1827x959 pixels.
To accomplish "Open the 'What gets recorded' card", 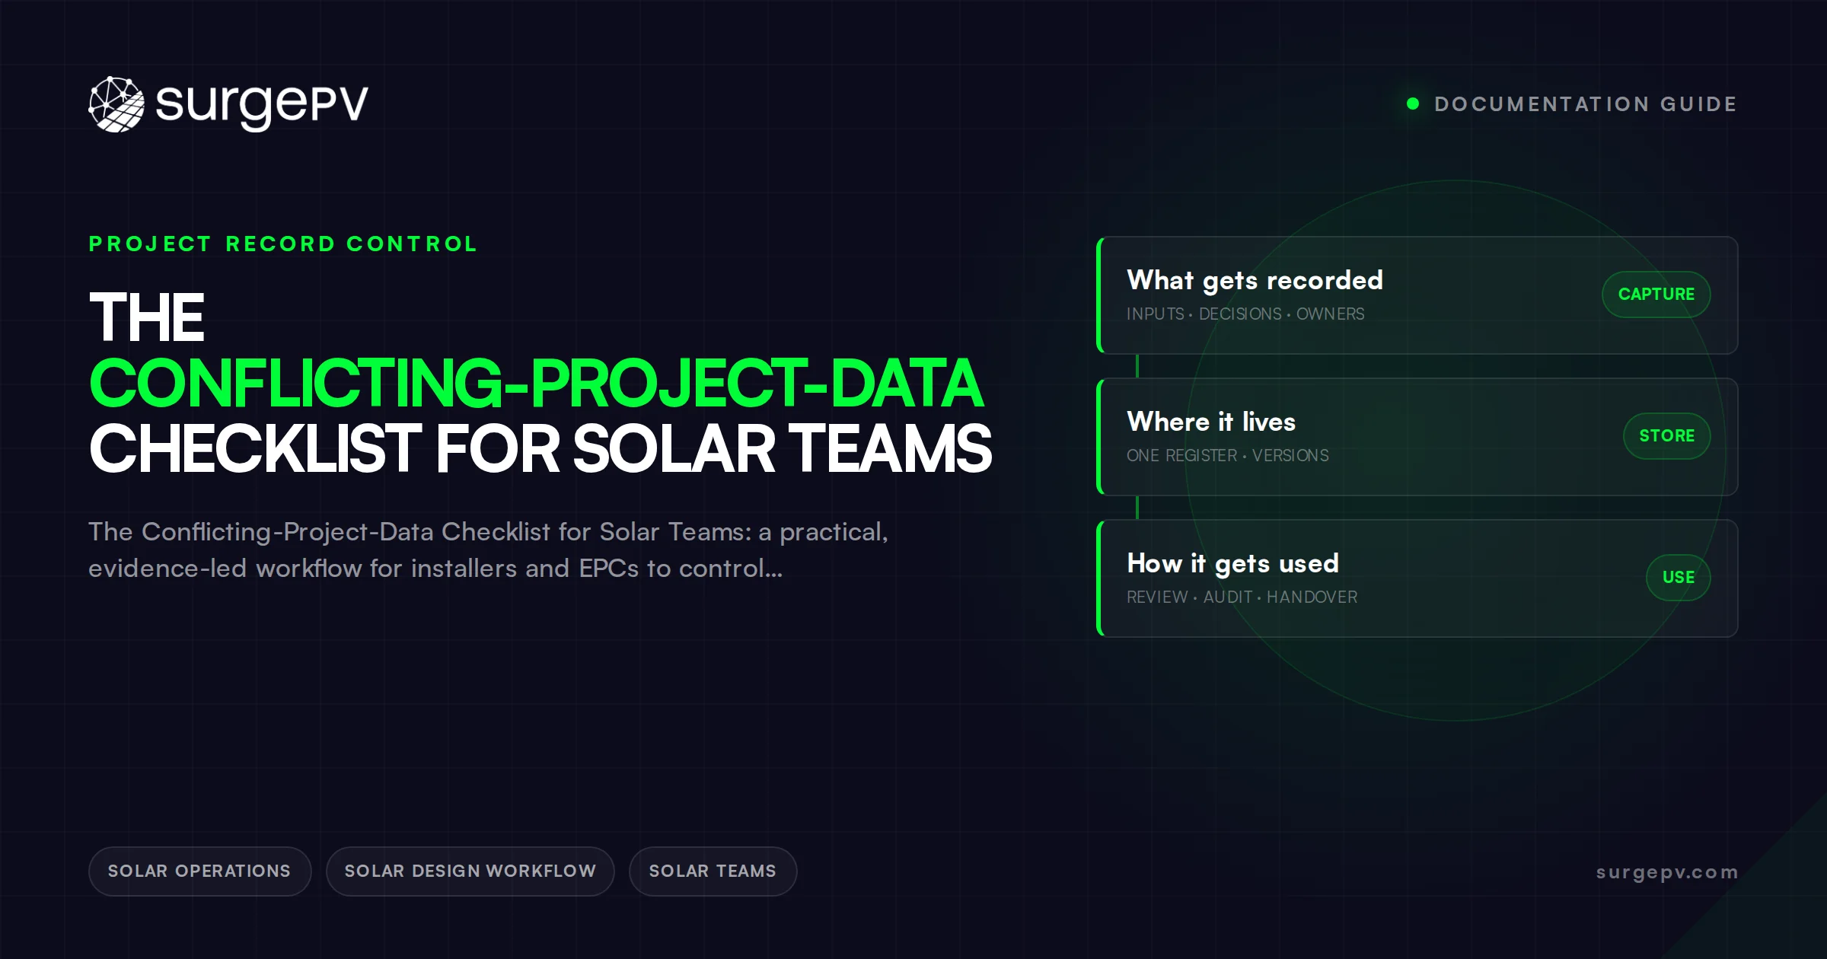I will [1417, 295].
